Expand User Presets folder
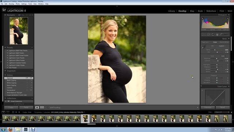234x132 pixels. pos(7,67)
